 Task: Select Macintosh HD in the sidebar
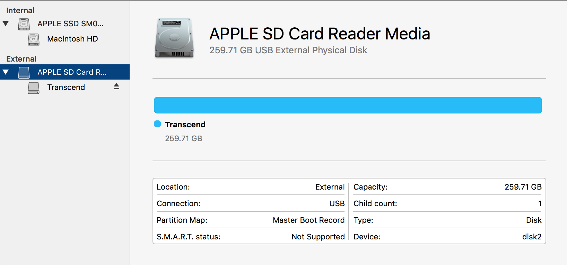click(x=72, y=39)
